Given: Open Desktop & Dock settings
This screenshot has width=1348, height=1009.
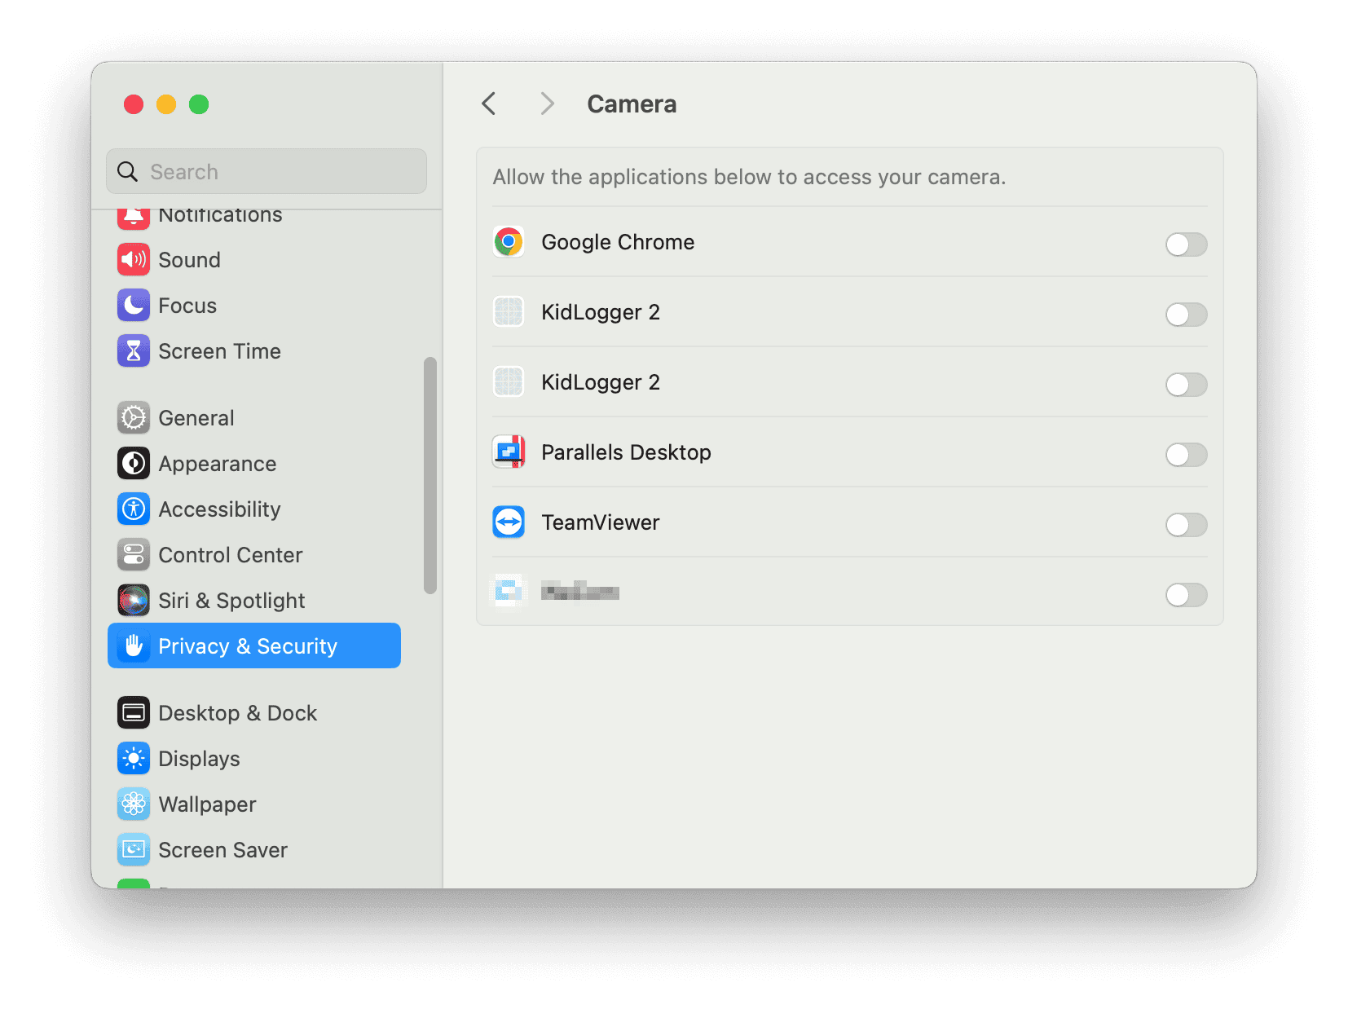Looking at the screenshot, I should pyautogui.click(x=254, y=713).
